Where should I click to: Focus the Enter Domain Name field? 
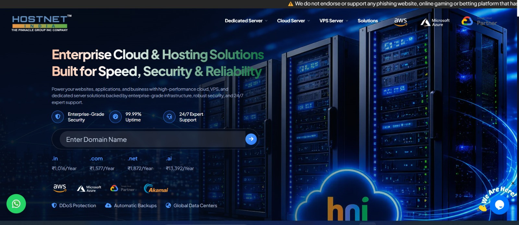click(x=152, y=139)
